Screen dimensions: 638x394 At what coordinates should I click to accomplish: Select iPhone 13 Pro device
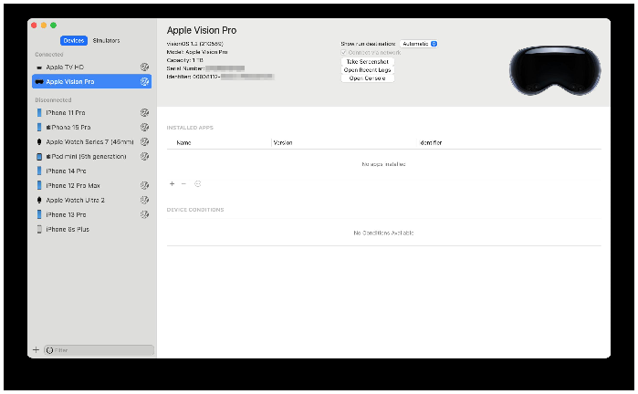tap(91, 214)
